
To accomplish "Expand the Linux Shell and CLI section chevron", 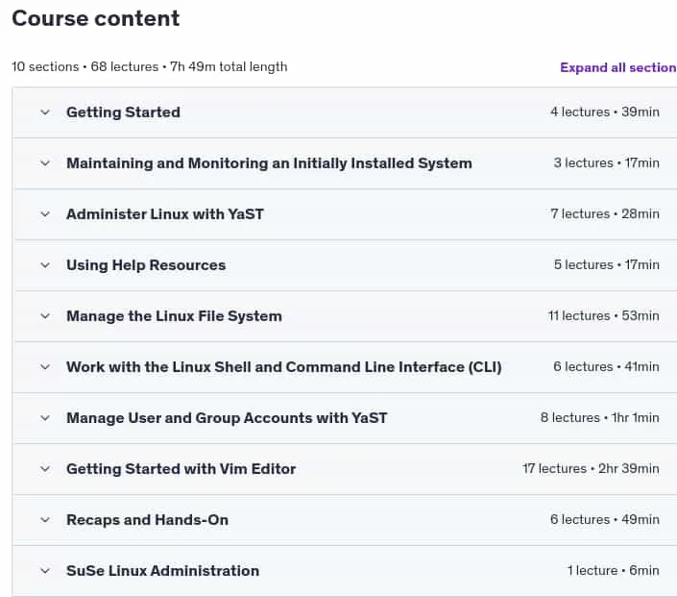I will 45,367.
